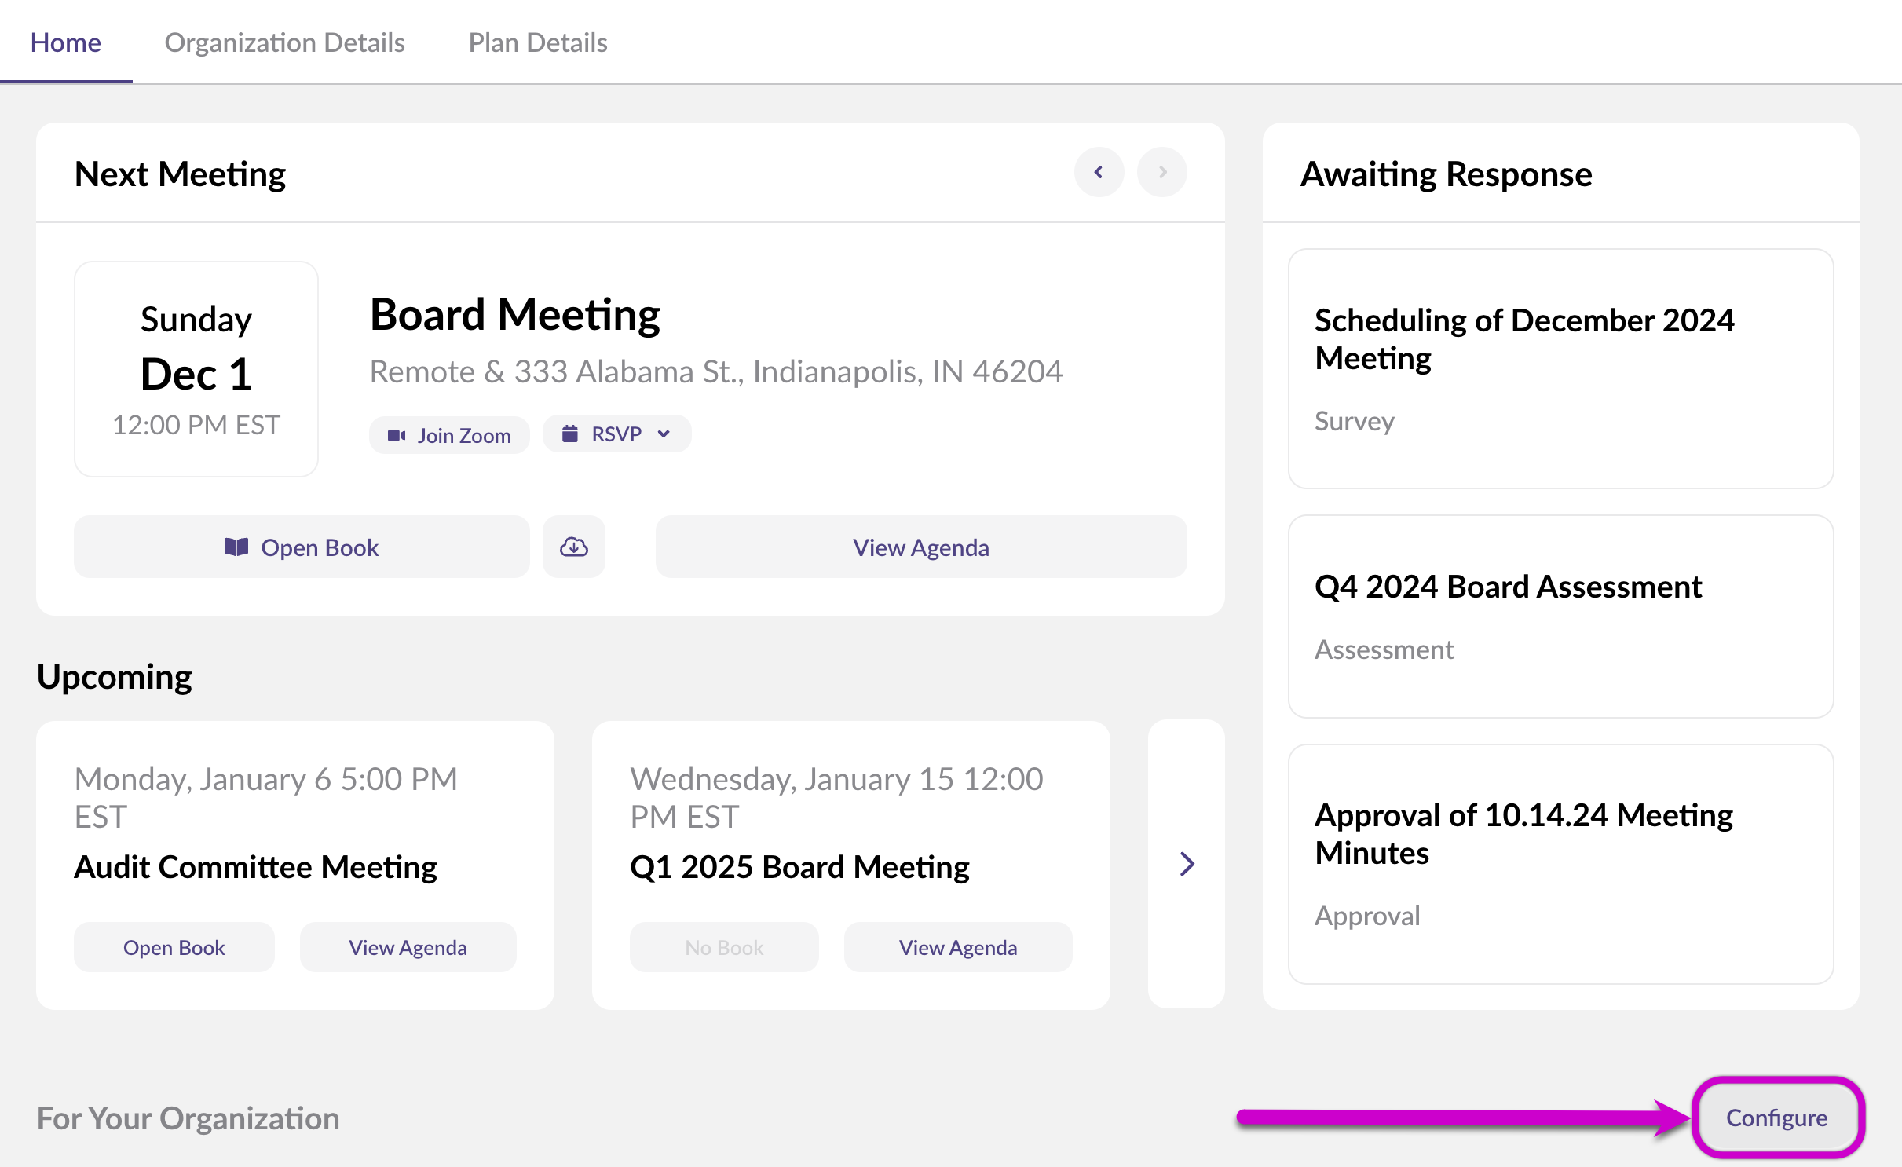The width and height of the screenshot is (1902, 1167).
Task: Switch to Organization Details tab
Action: 284,42
